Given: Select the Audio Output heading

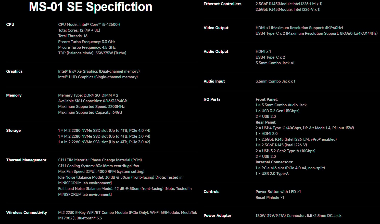Looking at the screenshot, I should click(x=216, y=51).
